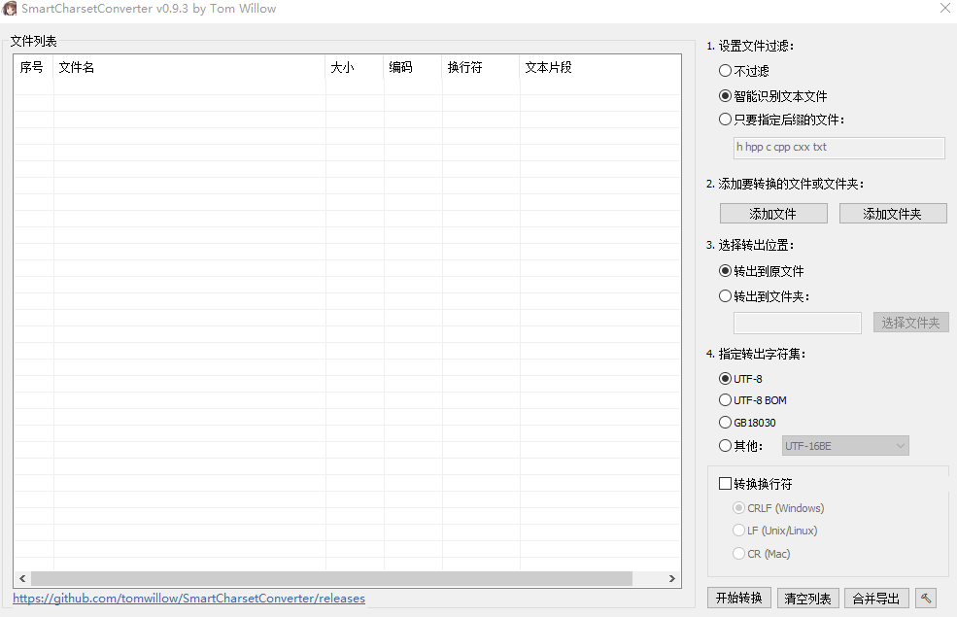
Task: Click the 添加文件夹 button
Action: tap(893, 214)
